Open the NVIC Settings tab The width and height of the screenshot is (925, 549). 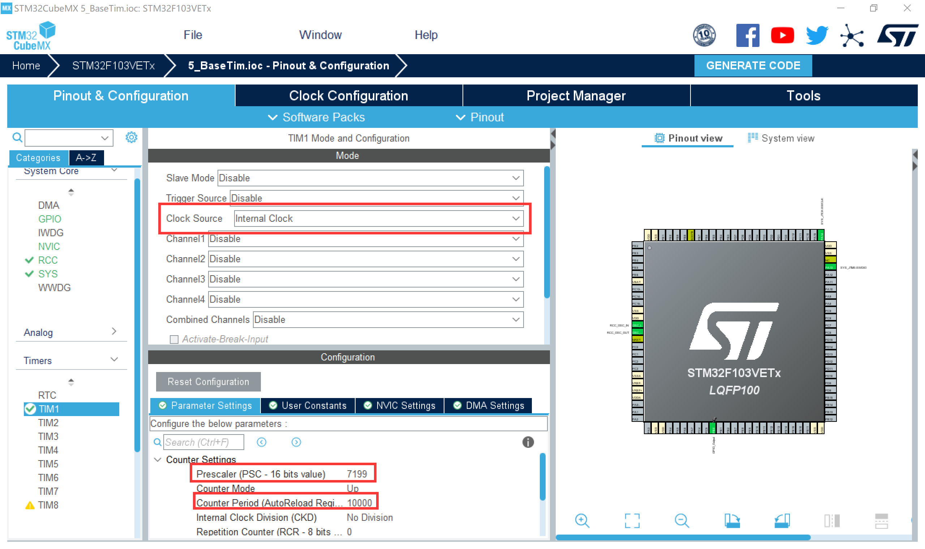tap(400, 406)
